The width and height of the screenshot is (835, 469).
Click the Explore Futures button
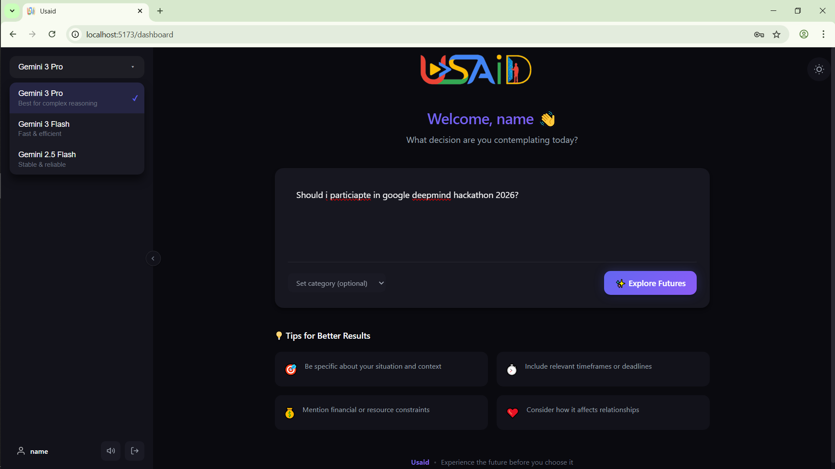(650, 283)
